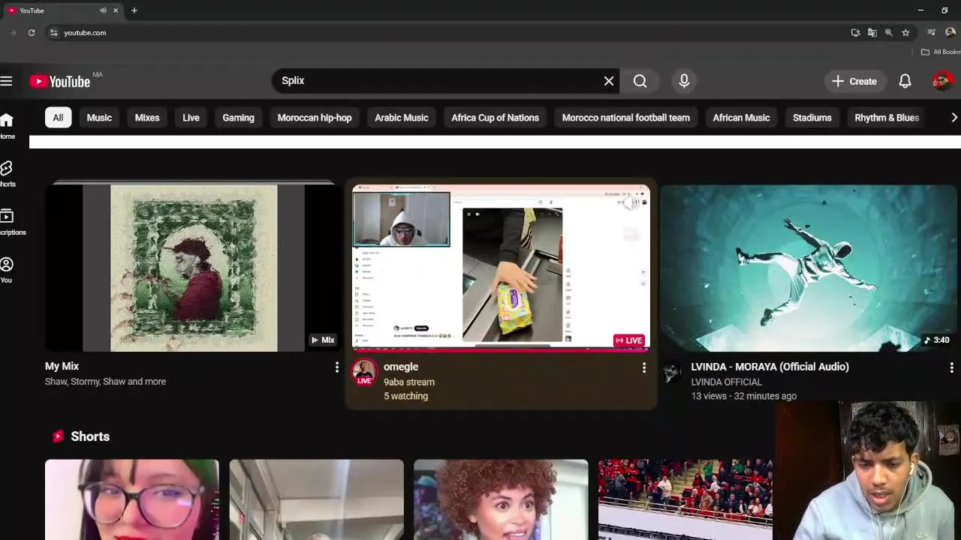Click the install/cast icon in address bar
The height and width of the screenshot is (540, 961).
pos(855,33)
